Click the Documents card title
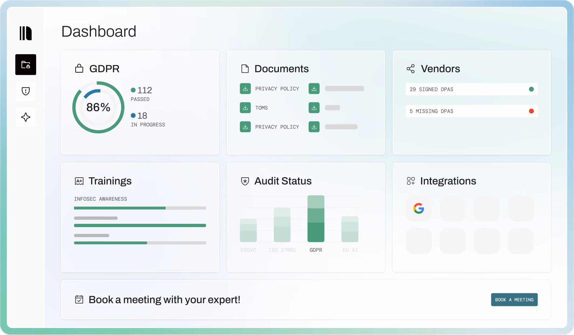 click(282, 69)
